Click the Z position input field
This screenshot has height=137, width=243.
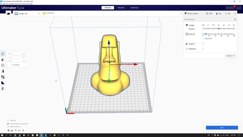17,61
